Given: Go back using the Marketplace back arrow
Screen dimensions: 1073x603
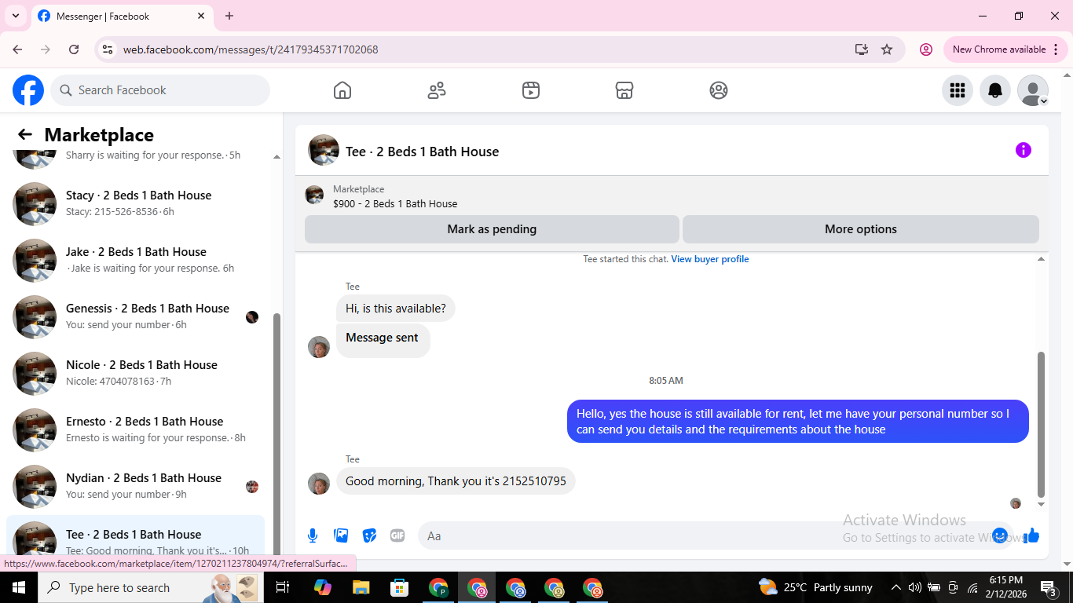Looking at the screenshot, I should [25, 134].
